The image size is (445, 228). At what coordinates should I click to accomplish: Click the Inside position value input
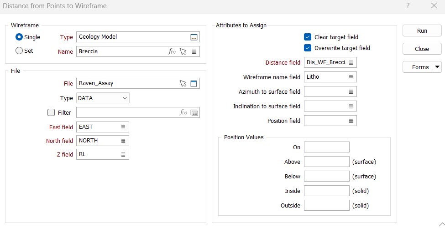326,191
